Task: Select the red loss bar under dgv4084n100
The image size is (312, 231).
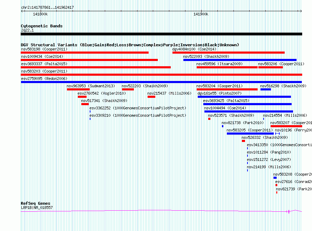Action: tap(229, 53)
